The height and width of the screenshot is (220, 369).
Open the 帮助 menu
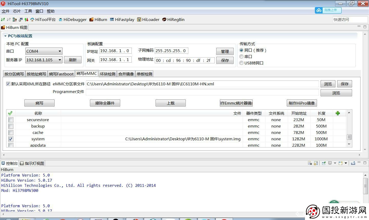pyautogui.click(x=51, y=11)
